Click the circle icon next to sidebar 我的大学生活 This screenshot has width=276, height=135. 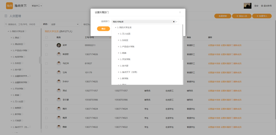coord(26,31)
